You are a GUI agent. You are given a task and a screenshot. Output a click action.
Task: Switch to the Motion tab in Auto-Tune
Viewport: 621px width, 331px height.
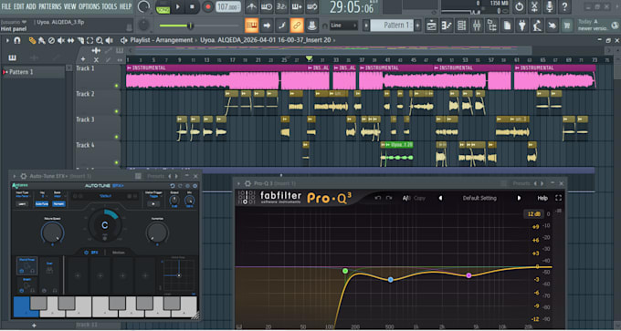pos(118,253)
